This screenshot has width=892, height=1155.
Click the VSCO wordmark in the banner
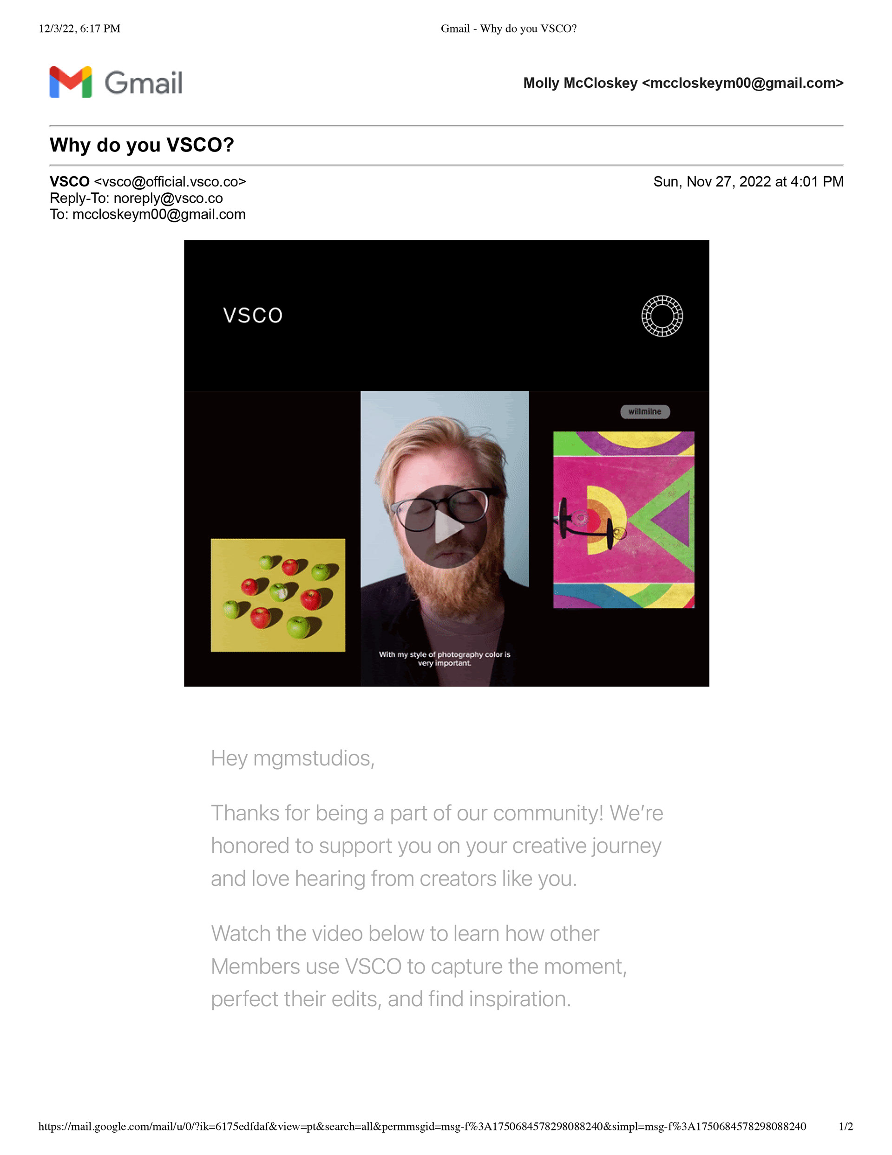coord(253,316)
